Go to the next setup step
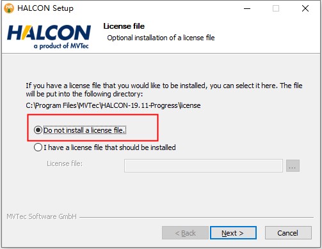Screen dimensions: 322x249 (233, 233)
